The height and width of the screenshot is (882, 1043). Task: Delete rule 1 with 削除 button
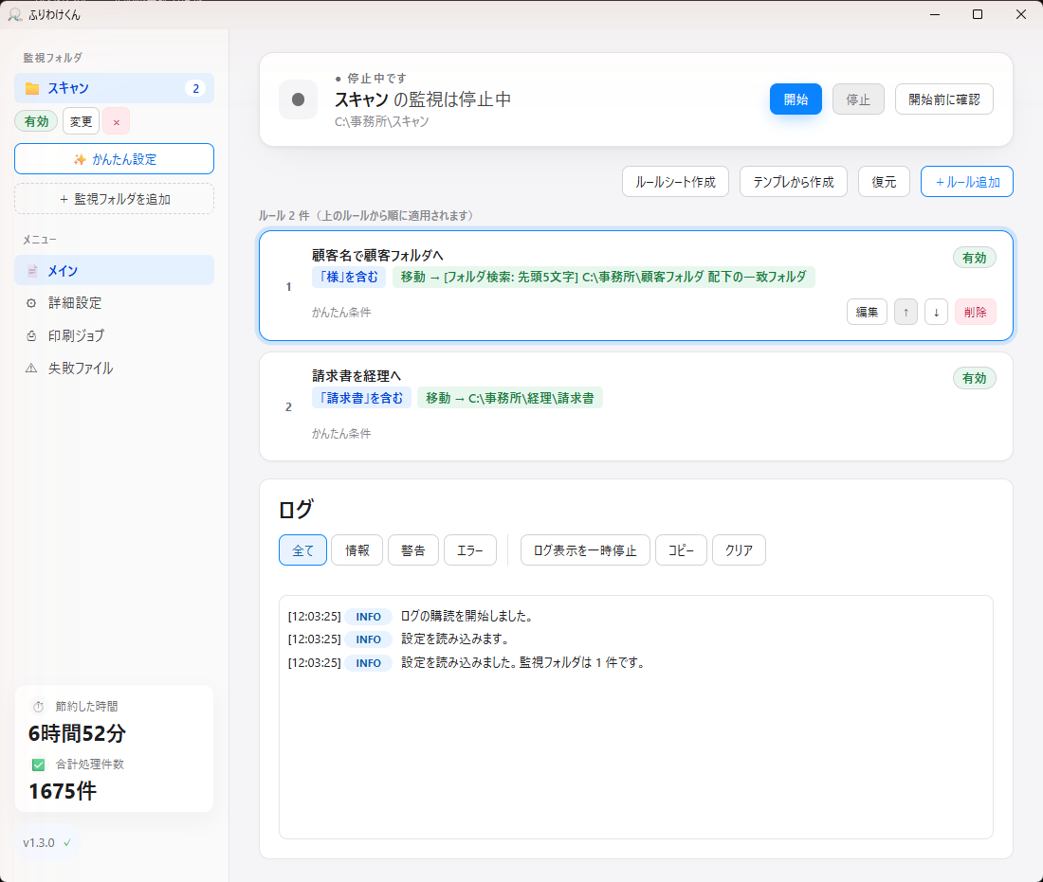click(975, 313)
